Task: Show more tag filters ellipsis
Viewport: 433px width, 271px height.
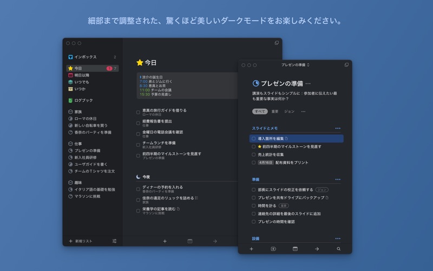Action: (x=303, y=112)
